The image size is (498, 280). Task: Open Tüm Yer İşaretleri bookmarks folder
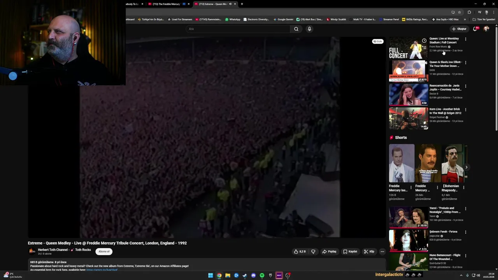click(484, 19)
